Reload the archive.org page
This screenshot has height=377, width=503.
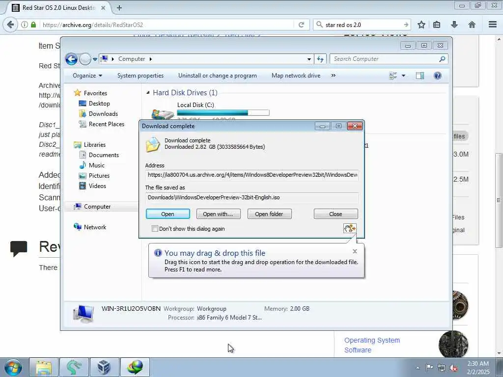301,25
